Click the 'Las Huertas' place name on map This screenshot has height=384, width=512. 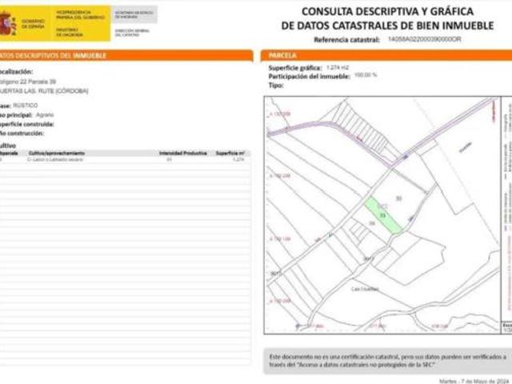[365, 290]
